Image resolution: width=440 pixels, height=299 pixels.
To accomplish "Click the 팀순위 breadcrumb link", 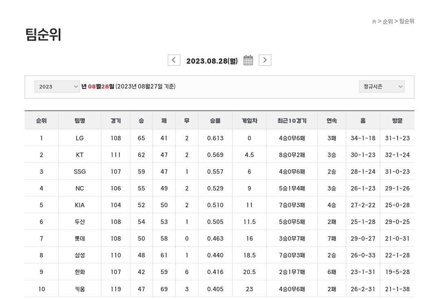I will tap(407, 22).
